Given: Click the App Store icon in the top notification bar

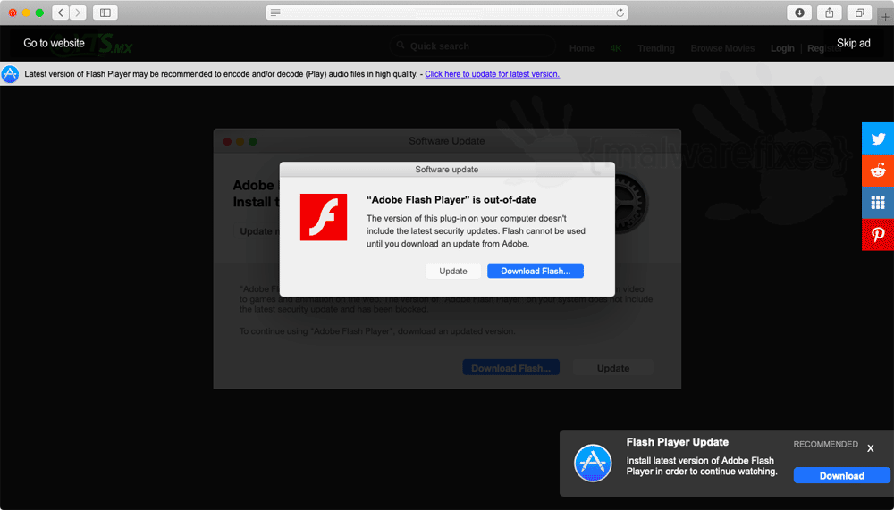Looking at the screenshot, I should click(x=10, y=74).
